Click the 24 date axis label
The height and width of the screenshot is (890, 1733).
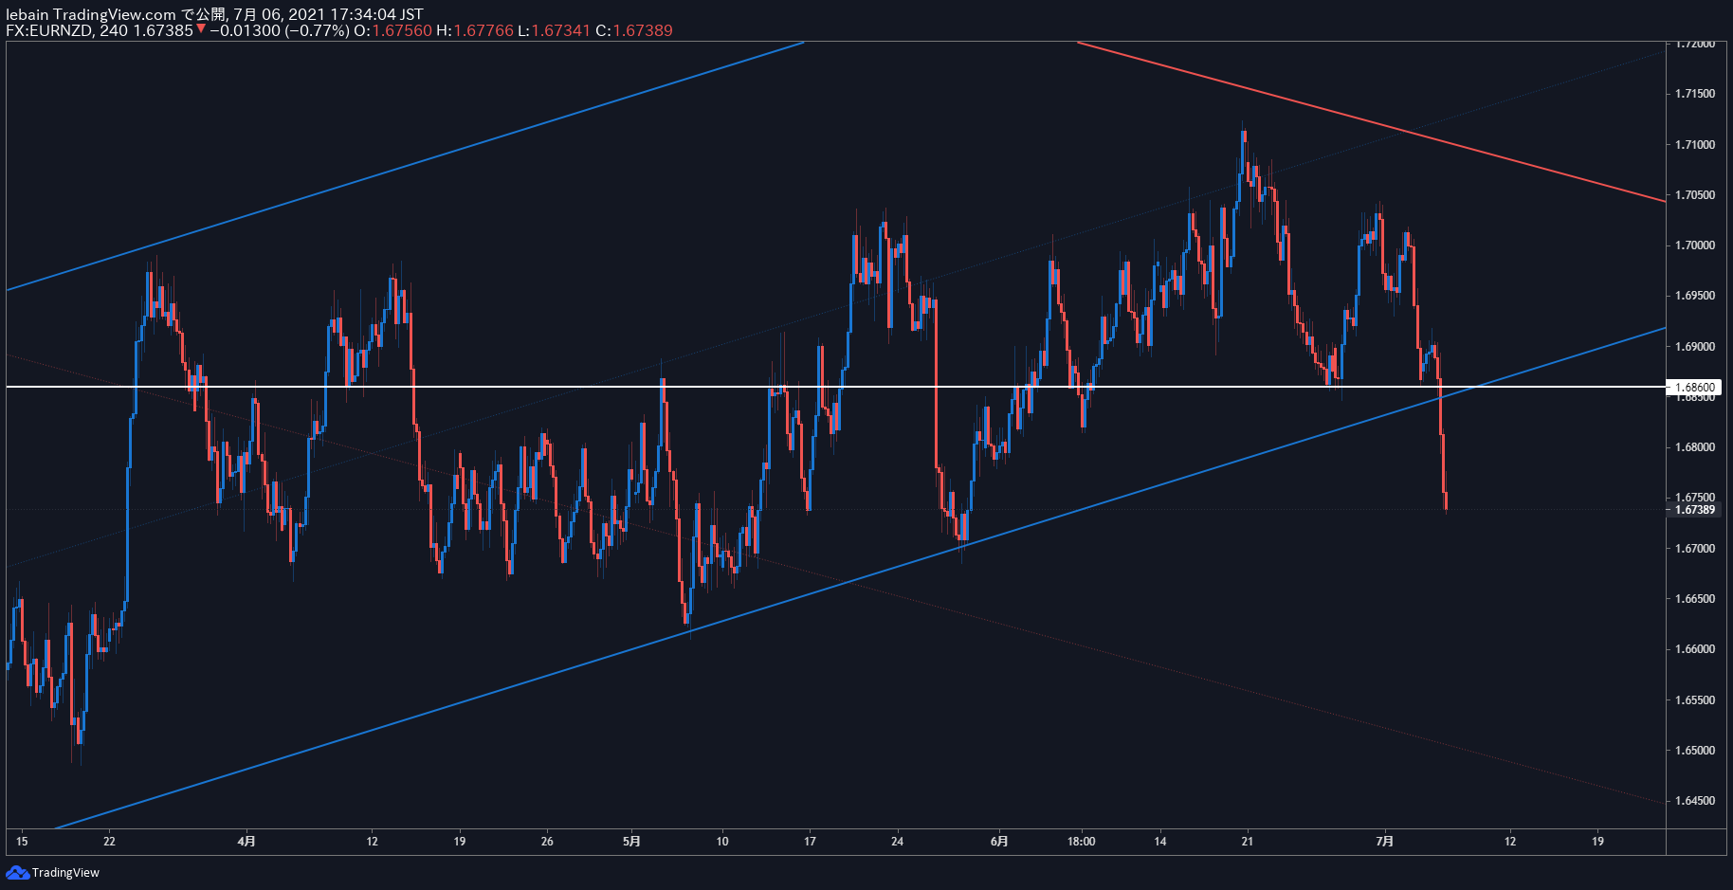pos(898,841)
